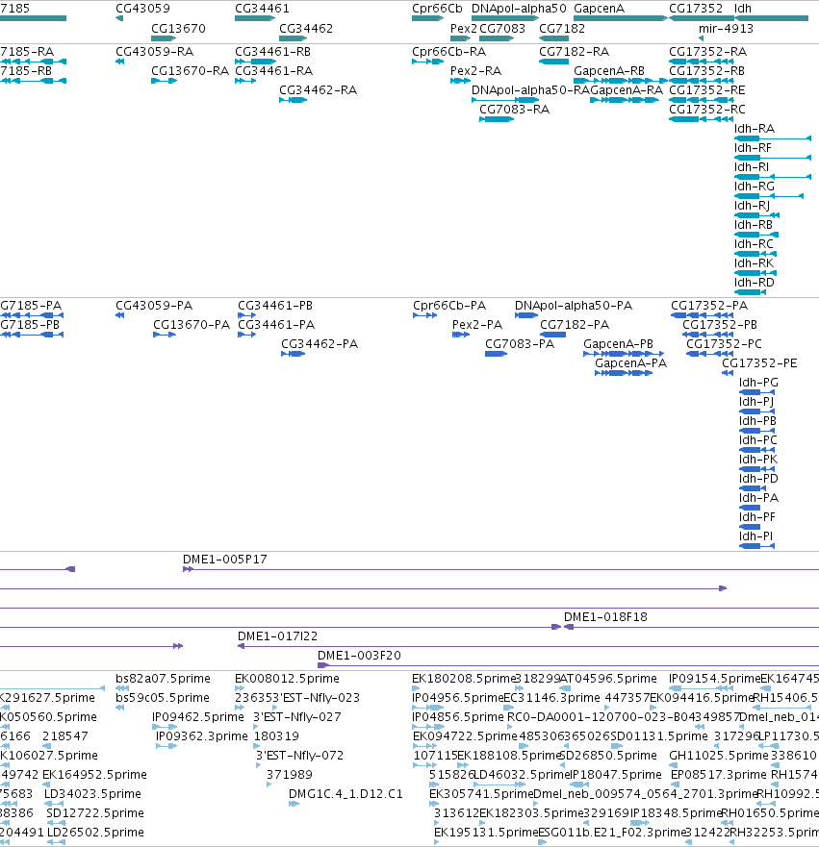Click the DME1-018F18 BAC label
This screenshot has width=819, height=847.
(605, 617)
